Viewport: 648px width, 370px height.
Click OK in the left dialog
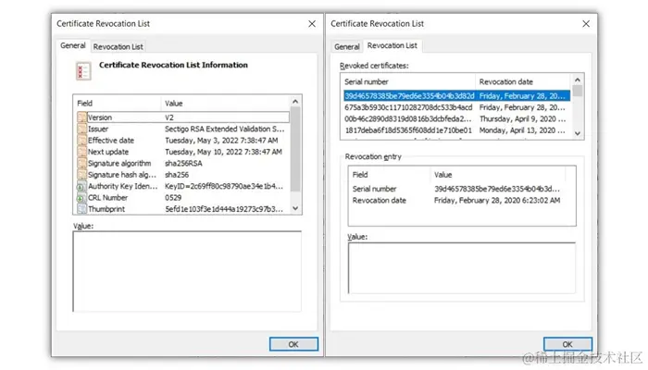click(x=293, y=344)
